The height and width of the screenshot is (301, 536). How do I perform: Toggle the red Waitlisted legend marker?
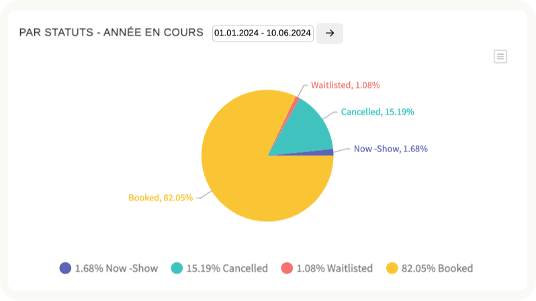[x=287, y=268]
